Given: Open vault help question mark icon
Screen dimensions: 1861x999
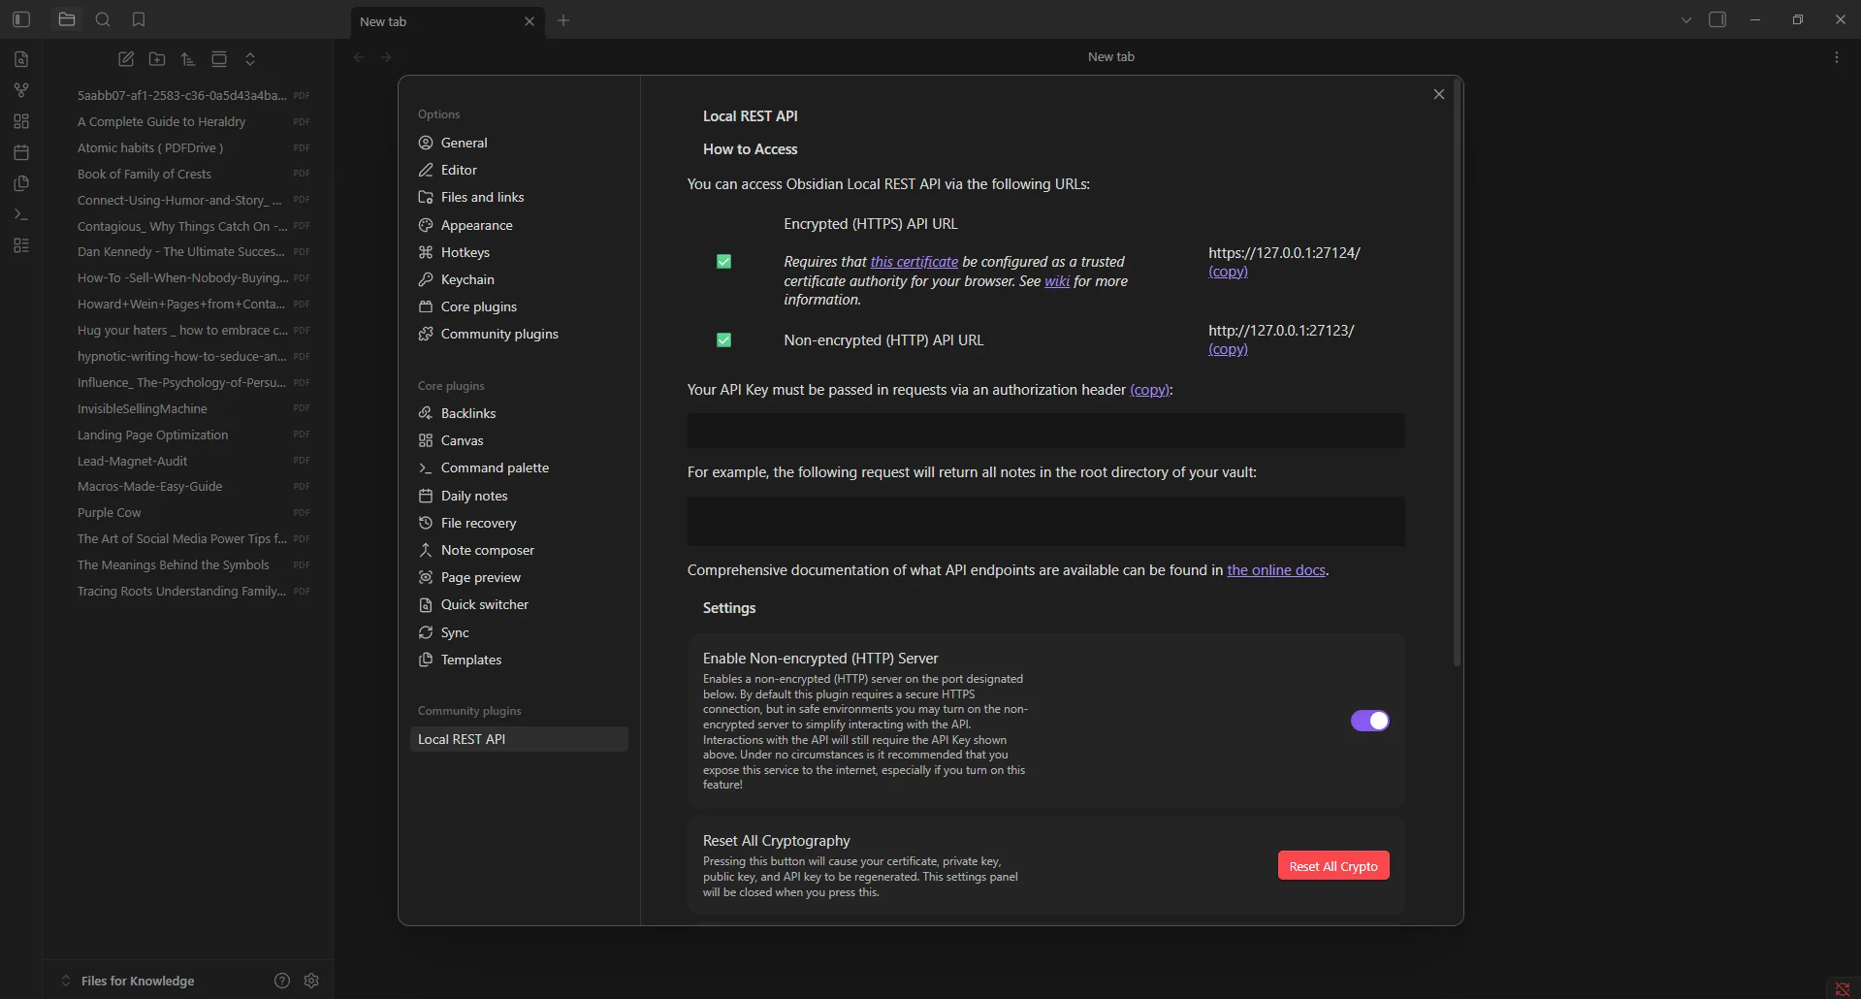Looking at the screenshot, I should click(282, 981).
